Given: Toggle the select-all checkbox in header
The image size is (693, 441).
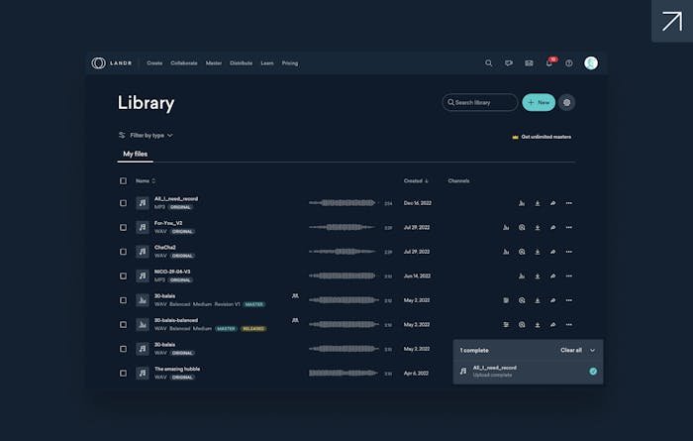Looking at the screenshot, I should (123, 180).
